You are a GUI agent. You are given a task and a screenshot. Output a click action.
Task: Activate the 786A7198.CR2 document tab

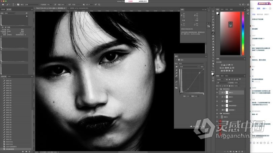pos(51,8)
